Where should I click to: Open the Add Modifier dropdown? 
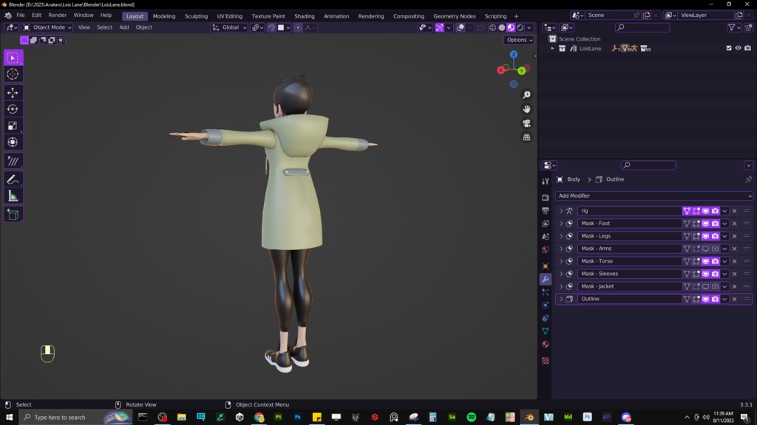(654, 196)
